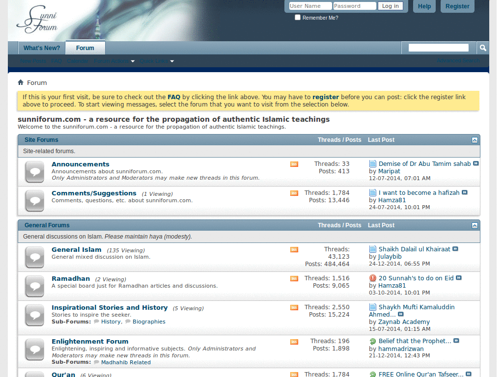The height and width of the screenshot is (377, 503).
Task: Open the General Forums category title
Action: [x=47, y=225]
